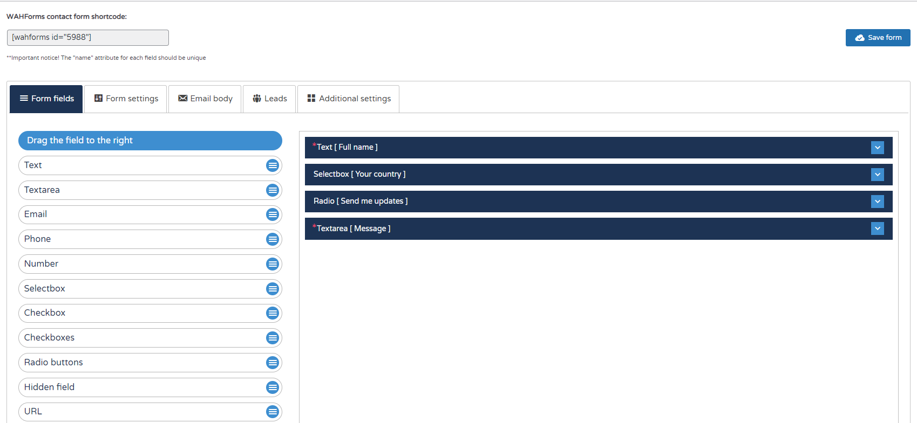Click the drag handle icon on Radio buttons field

coord(273,363)
